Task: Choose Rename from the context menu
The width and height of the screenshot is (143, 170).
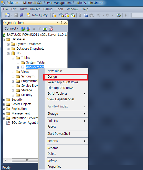Action: point(53,148)
